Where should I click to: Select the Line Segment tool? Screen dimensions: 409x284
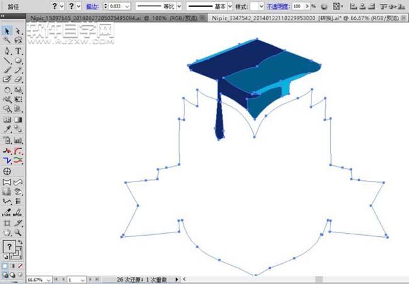pyautogui.click(x=7, y=61)
